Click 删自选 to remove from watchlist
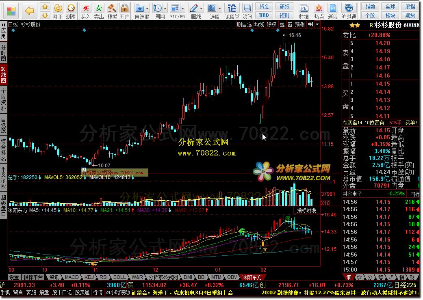The height and width of the screenshot is (300, 423). point(244,24)
